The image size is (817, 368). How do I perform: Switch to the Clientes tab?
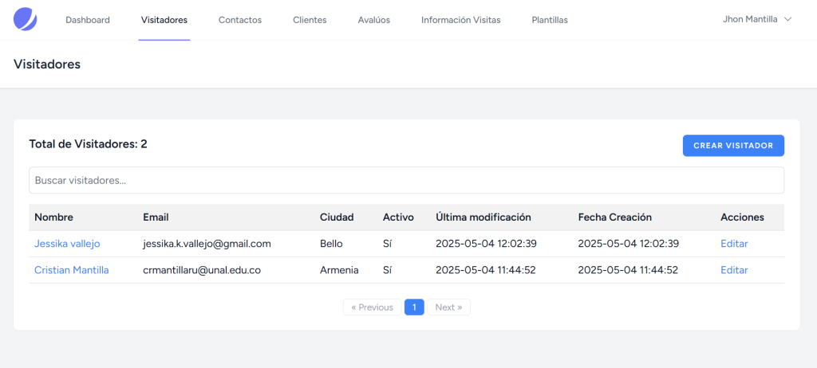pyautogui.click(x=310, y=20)
